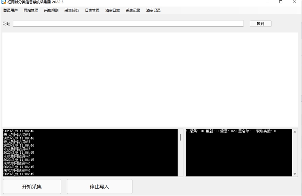Screen dimensions: 302x196
Task: Open the 采集规则 menu
Action: [x=51, y=10]
